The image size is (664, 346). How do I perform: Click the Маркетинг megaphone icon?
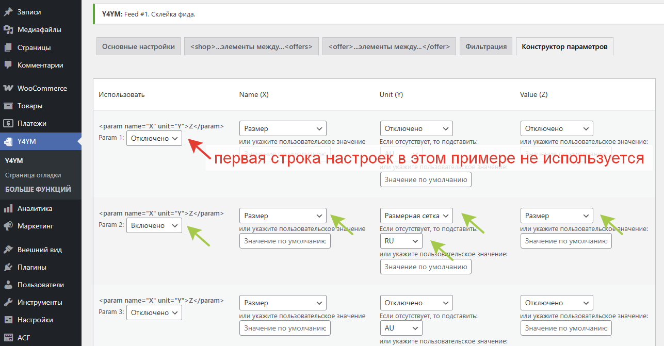(x=8, y=226)
